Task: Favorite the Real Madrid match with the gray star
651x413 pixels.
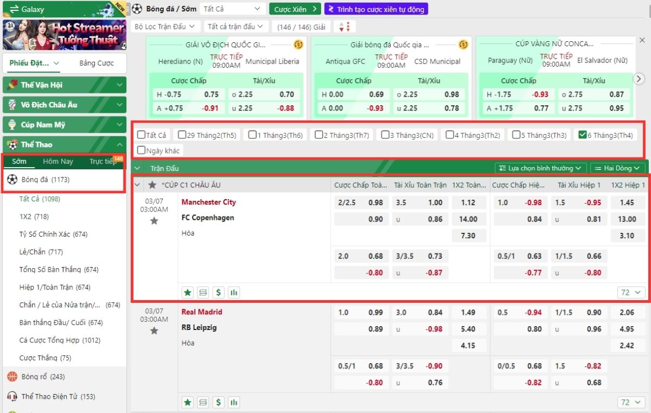Action: (154, 331)
